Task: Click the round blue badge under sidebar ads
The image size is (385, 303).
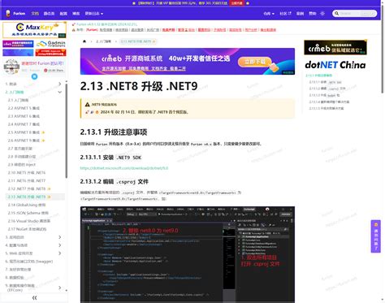Action: [34, 76]
